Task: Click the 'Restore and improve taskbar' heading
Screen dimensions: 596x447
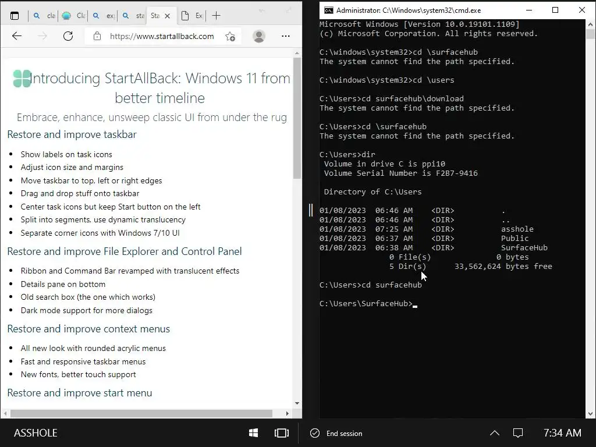Action: (x=72, y=134)
